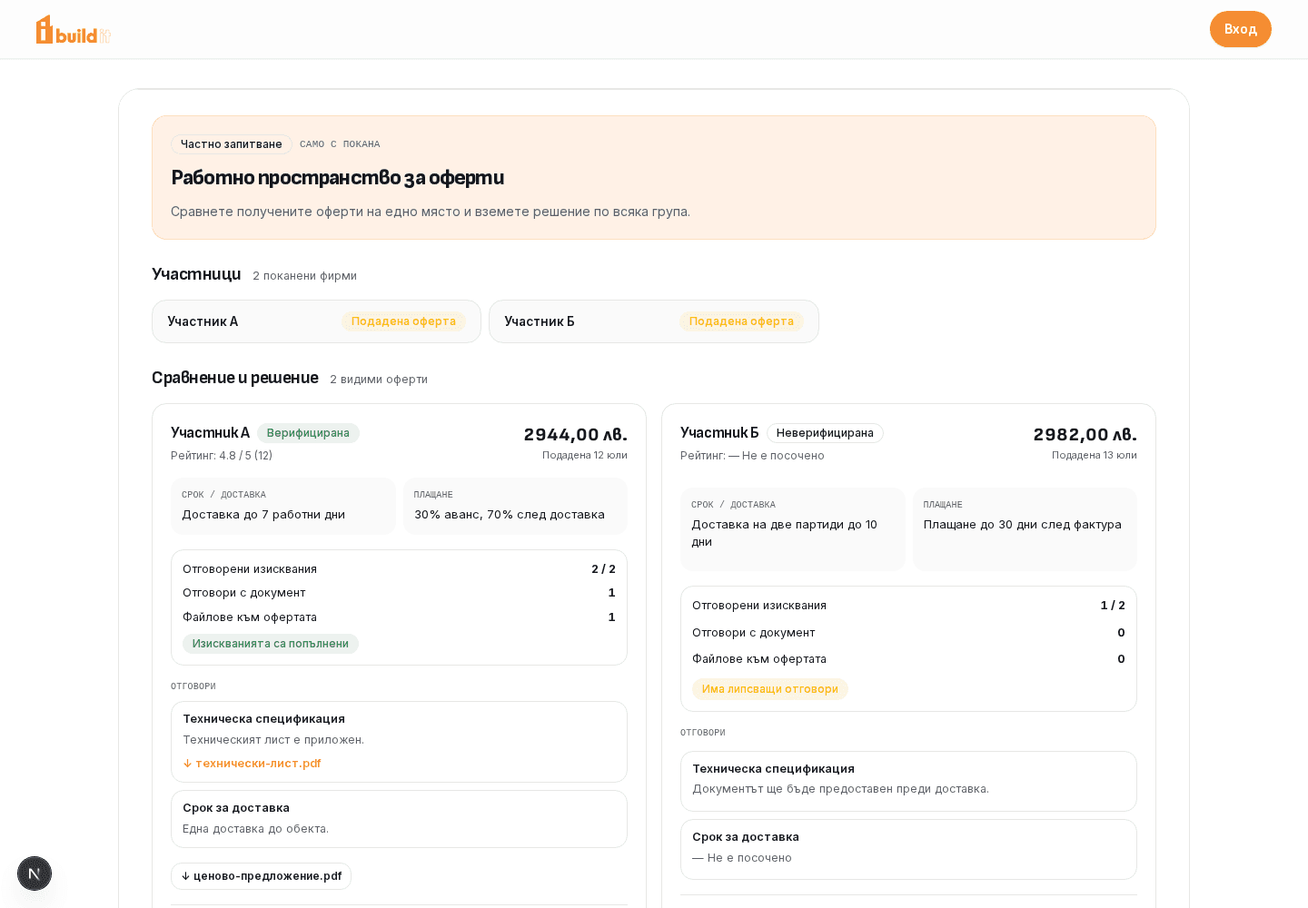The image size is (1308, 908).
Task: Click 'Една доставка до обекта.' answer
Action: tap(256, 829)
